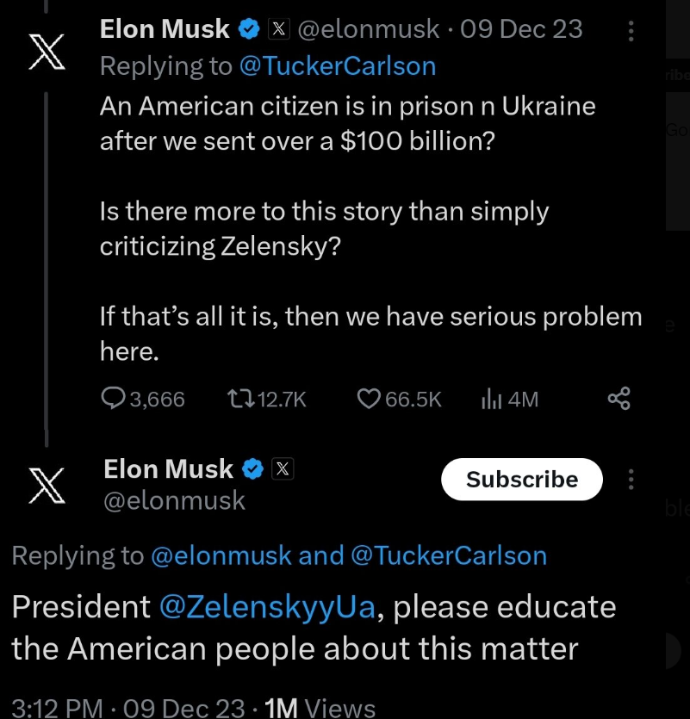
Task: Open the view analytics icon showing 4M
Action: pyautogui.click(x=492, y=399)
